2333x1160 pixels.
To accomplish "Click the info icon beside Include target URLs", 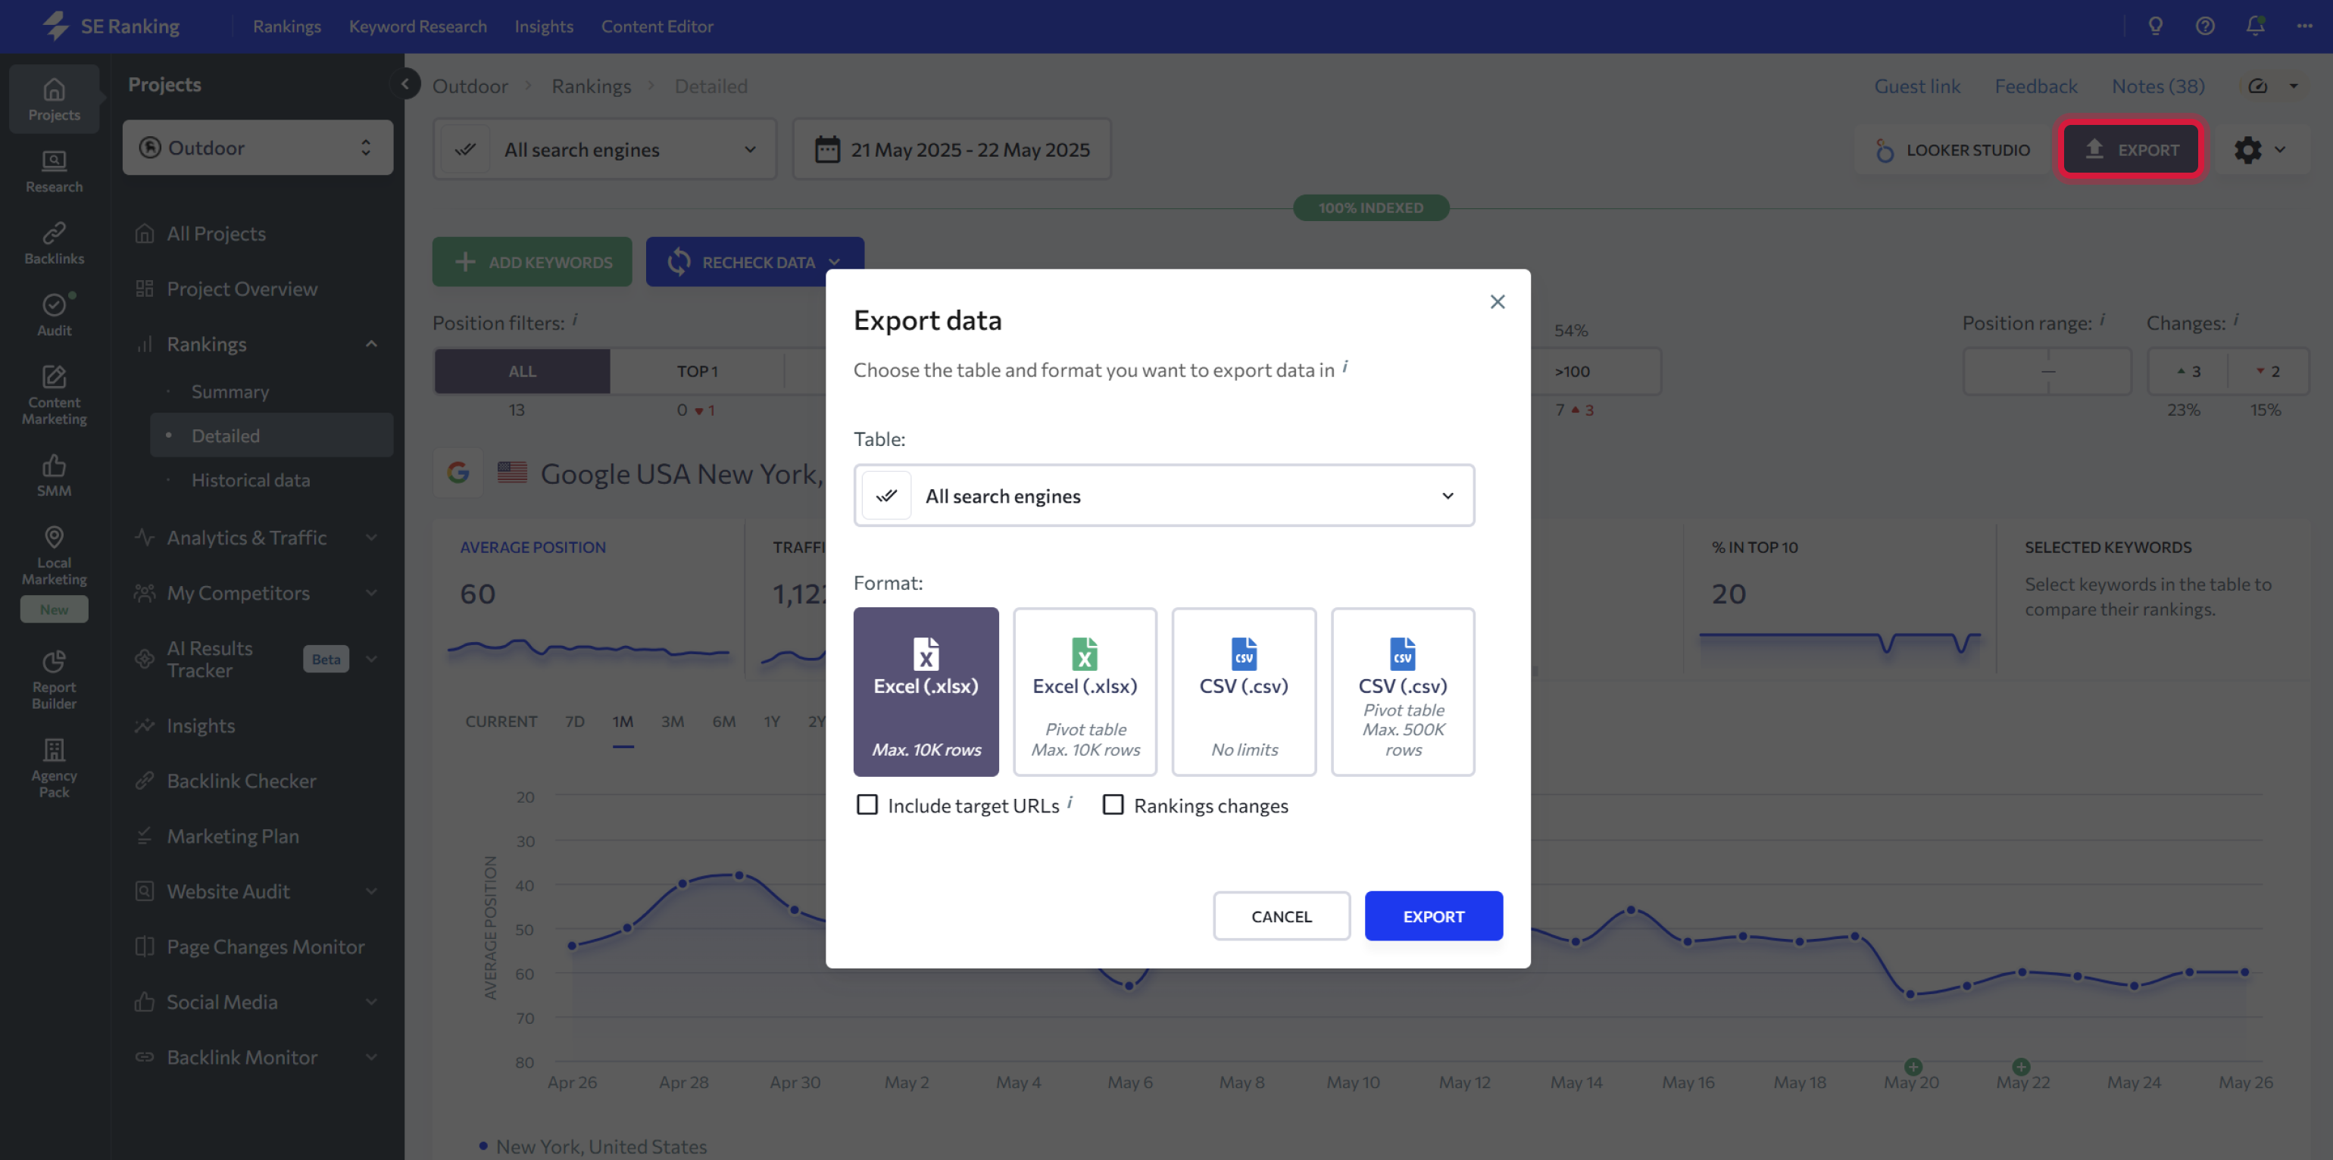I will coord(1070,803).
